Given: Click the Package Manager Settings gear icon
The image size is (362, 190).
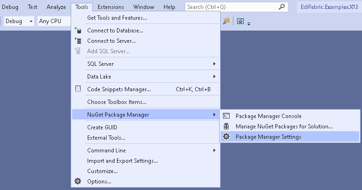Looking at the screenshot, I should click(226, 136).
